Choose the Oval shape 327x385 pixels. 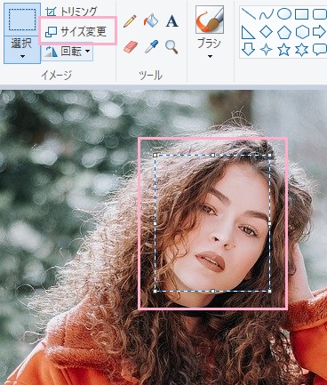pyautogui.click(x=284, y=13)
